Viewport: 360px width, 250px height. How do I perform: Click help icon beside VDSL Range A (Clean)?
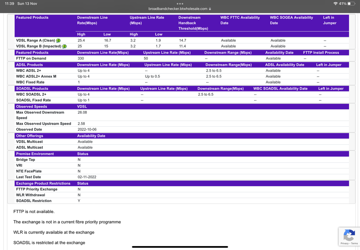tap(58, 40)
